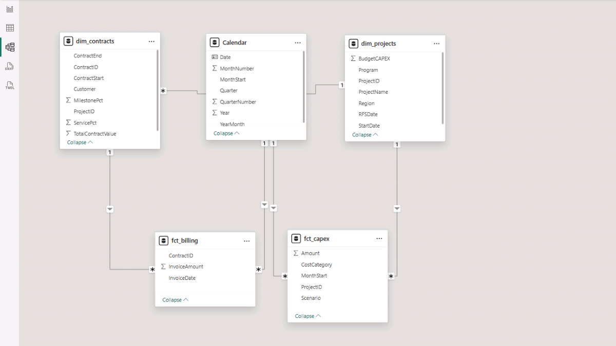Switch to Table view icon
This screenshot has height=346, width=616.
pyautogui.click(x=10, y=28)
